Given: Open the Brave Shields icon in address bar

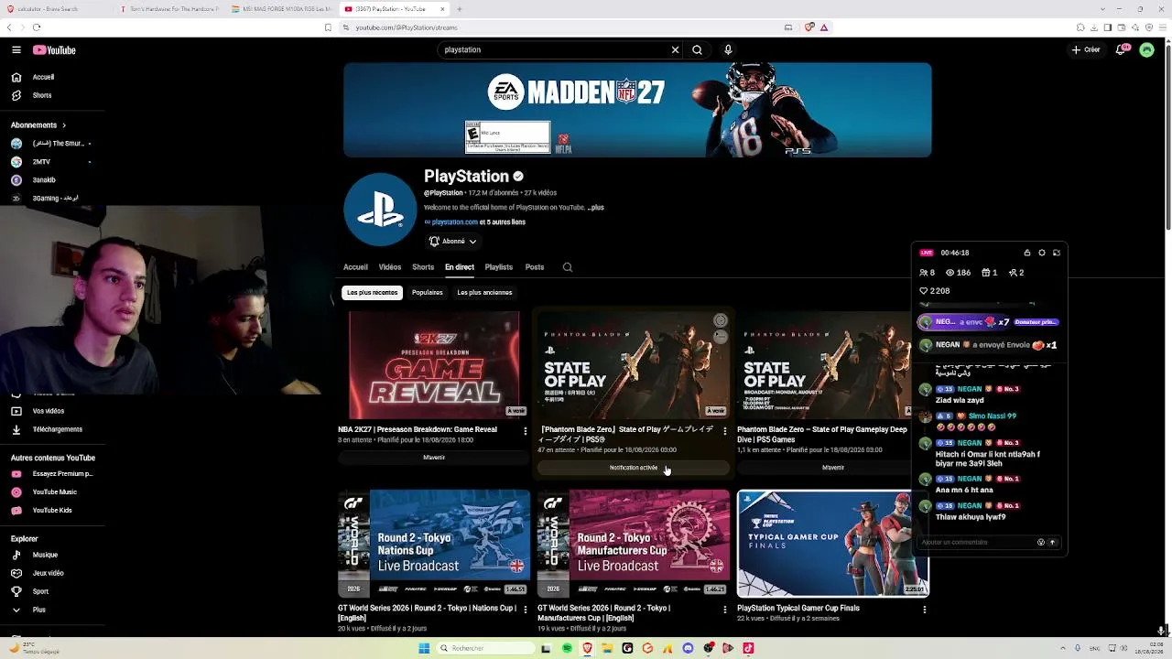Looking at the screenshot, I should [809, 27].
